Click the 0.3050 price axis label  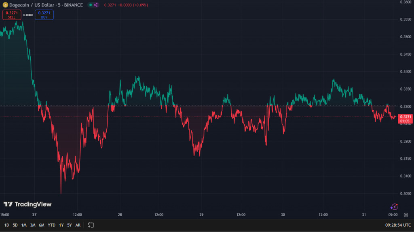pyautogui.click(x=406, y=194)
